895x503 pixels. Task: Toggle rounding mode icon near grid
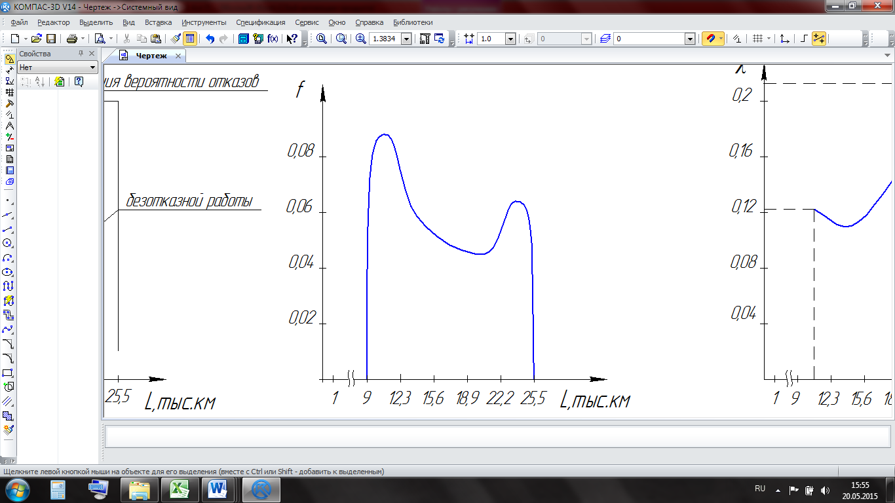736,39
